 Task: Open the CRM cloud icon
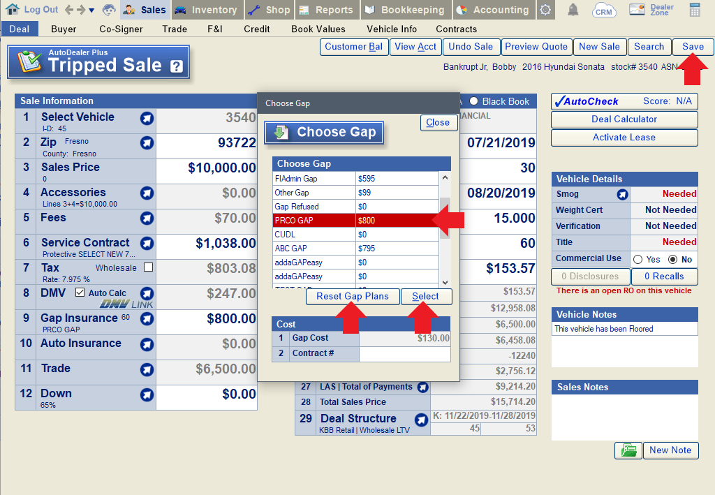tap(604, 10)
